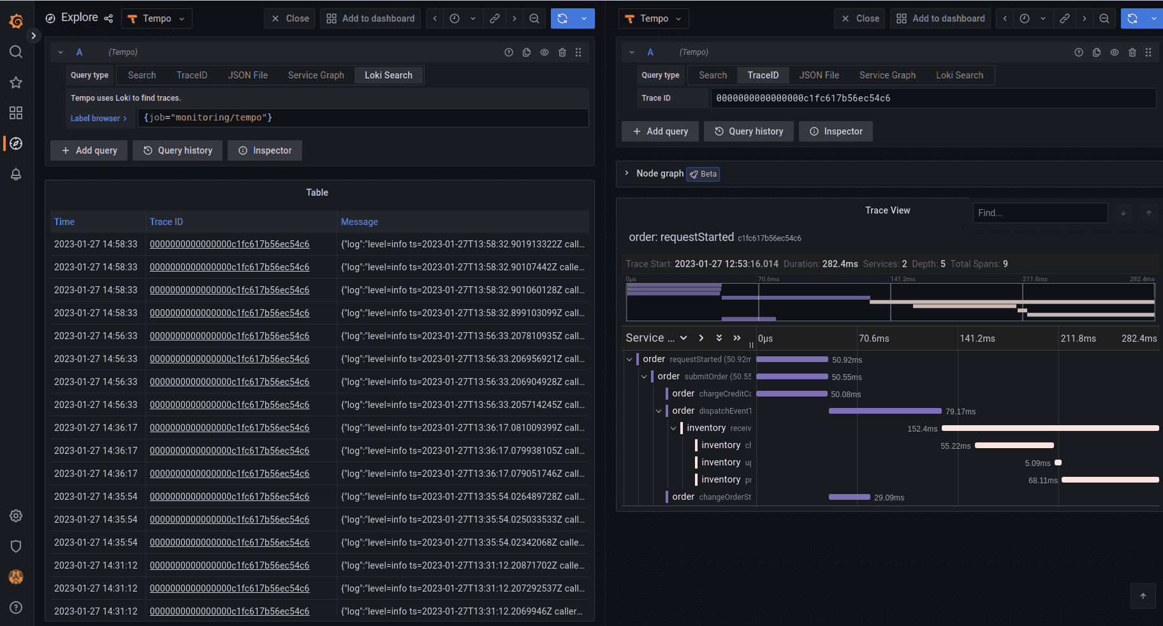Open time picker dropdown in left pane
Viewport: 1163px width, 626px height.
point(463,18)
